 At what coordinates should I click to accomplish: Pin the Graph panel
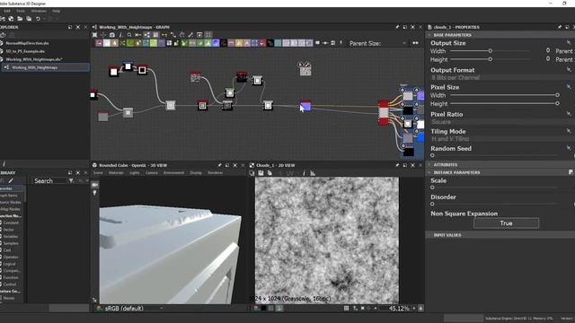pyautogui.click(x=397, y=27)
